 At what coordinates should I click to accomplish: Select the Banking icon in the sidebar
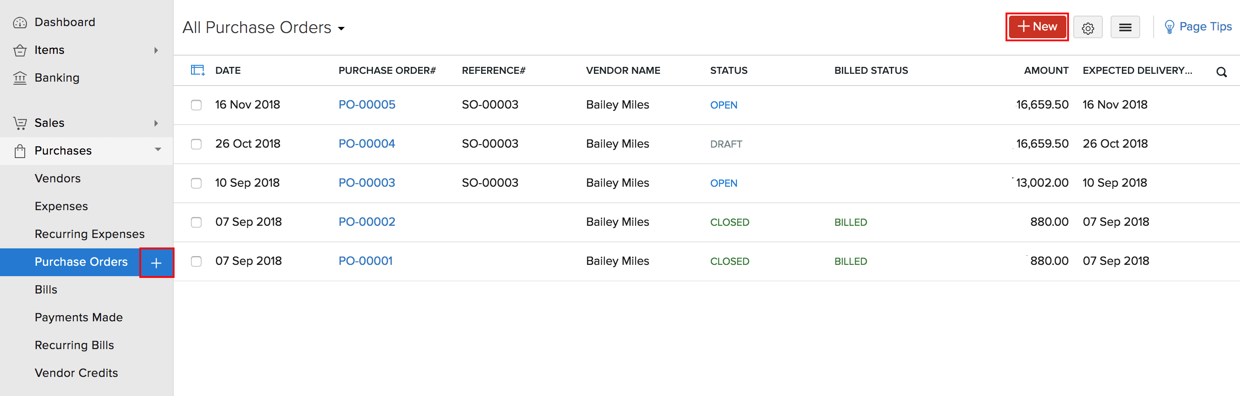coord(20,77)
